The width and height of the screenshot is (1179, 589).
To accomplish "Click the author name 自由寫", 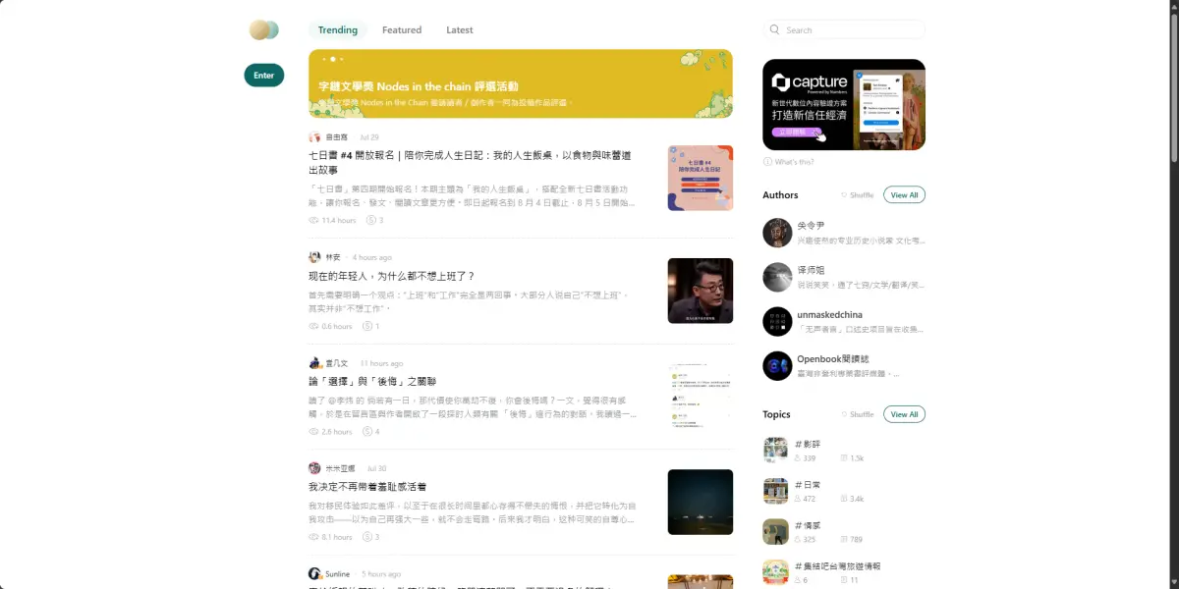I will click(337, 137).
